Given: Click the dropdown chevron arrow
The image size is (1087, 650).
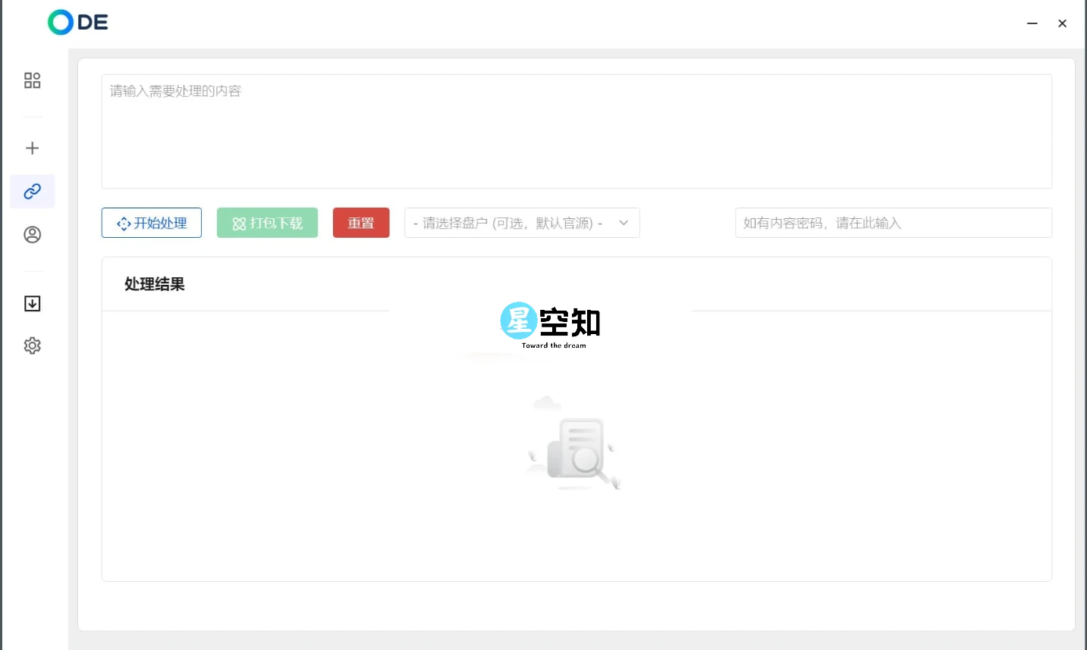Looking at the screenshot, I should tap(624, 223).
